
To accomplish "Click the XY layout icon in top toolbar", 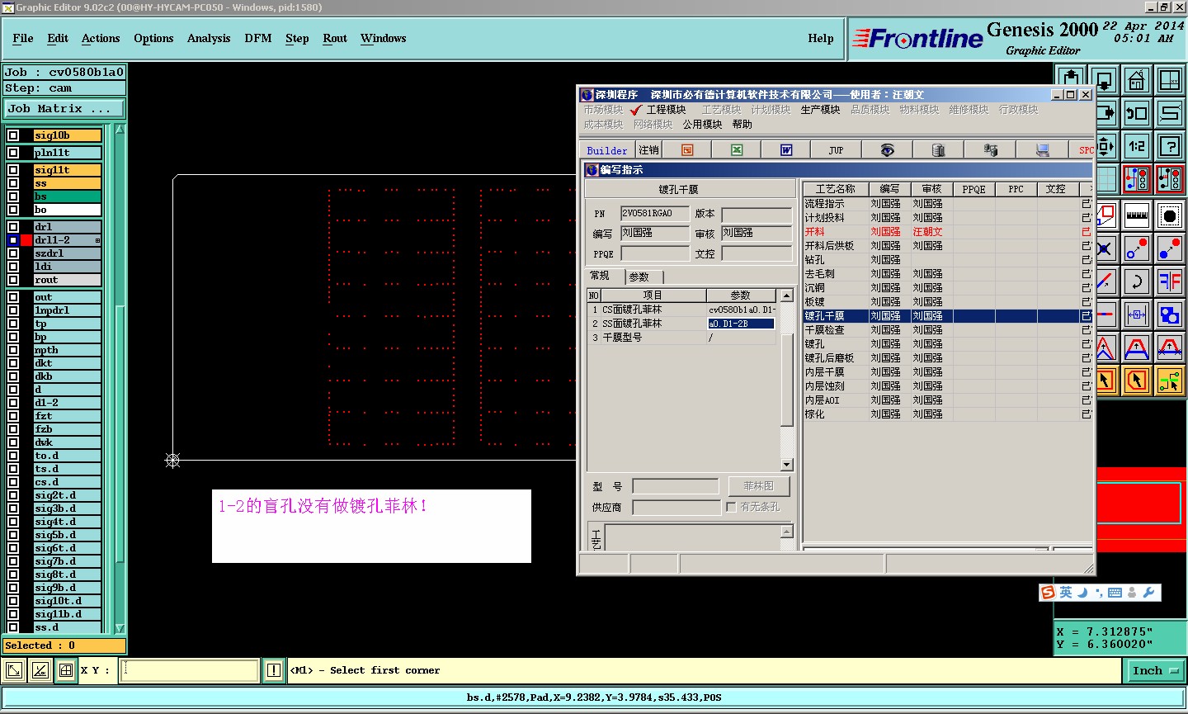I will click(1170, 80).
